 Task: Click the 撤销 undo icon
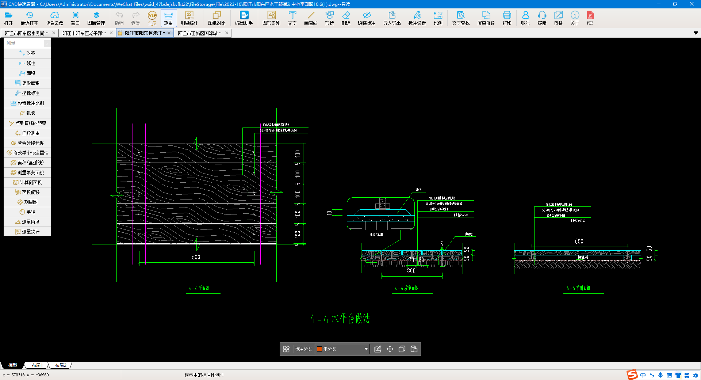tap(119, 18)
